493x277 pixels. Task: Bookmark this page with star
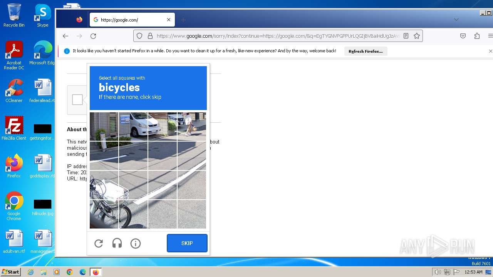tap(417, 36)
